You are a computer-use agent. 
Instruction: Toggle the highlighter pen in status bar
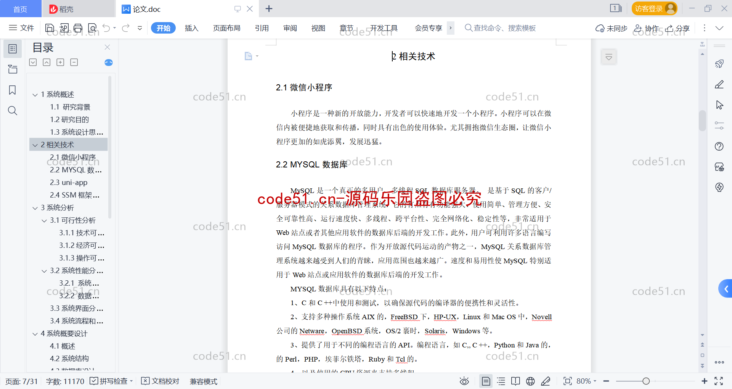click(546, 381)
